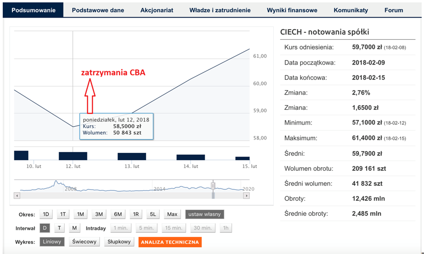Set period to 1D

[46, 214]
